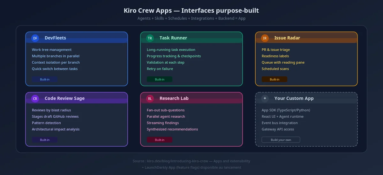The height and width of the screenshot is (175, 383).
Task: Click the Built-in badge in DevFleets card
Action: [45, 79]
